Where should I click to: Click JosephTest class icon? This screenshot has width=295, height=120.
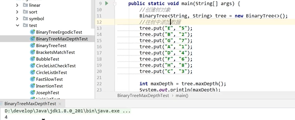point(33,93)
